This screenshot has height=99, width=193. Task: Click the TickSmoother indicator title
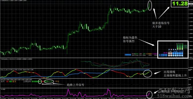pyautogui.click(x=4, y=59)
